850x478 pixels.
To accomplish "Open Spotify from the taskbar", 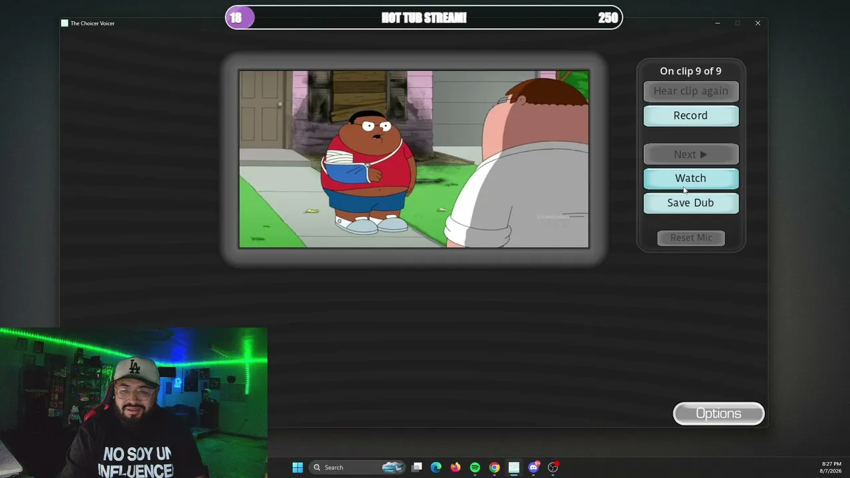I will (x=475, y=467).
